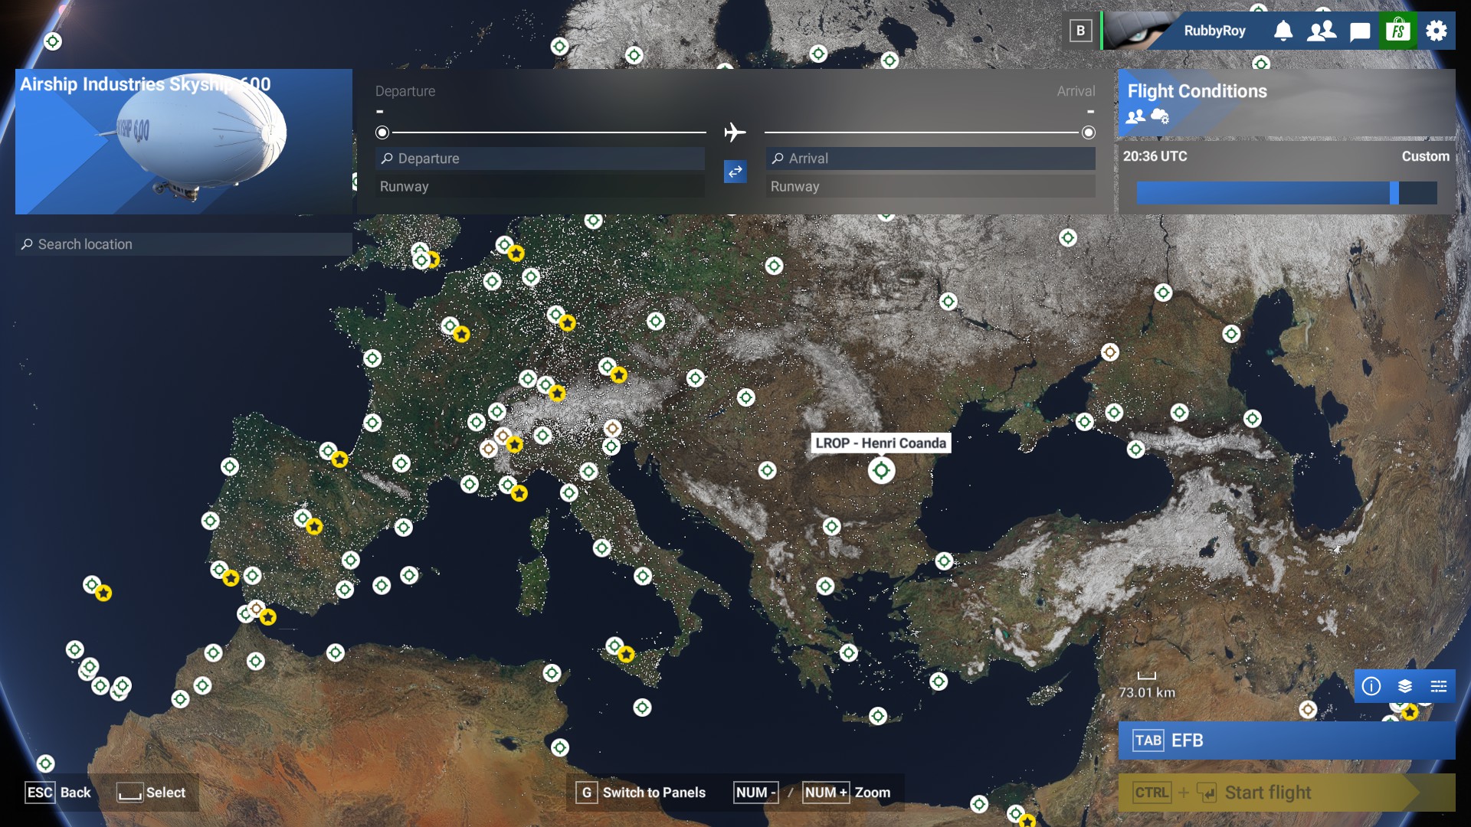Open the notifications bell
This screenshot has width=1471, height=827.
pos(1283,31)
